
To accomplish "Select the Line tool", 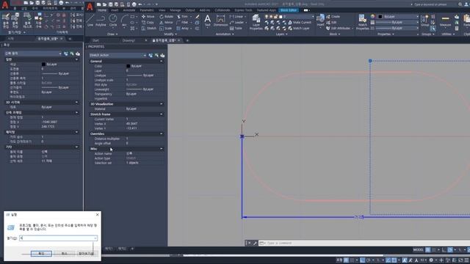I will coord(90,20).
